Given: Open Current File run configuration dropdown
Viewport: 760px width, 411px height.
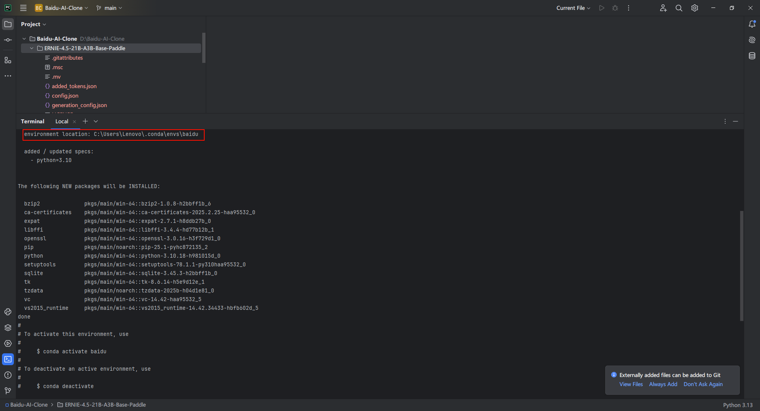Looking at the screenshot, I should 573,8.
